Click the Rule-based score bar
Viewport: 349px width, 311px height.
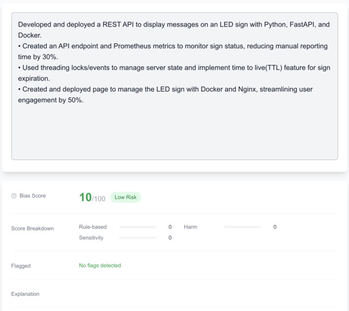(x=137, y=227)
